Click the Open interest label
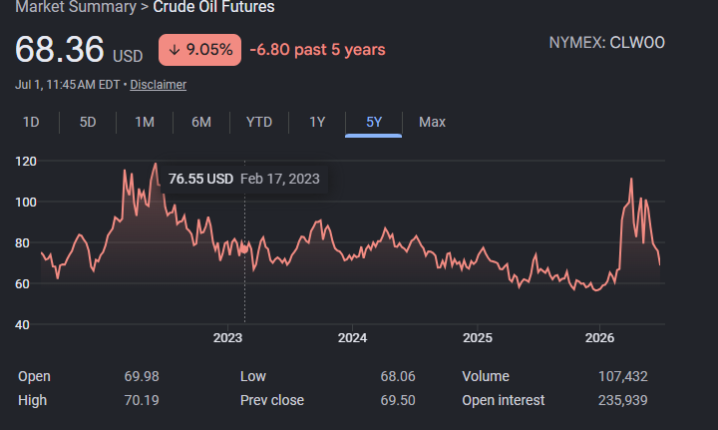 coord(504,400)
